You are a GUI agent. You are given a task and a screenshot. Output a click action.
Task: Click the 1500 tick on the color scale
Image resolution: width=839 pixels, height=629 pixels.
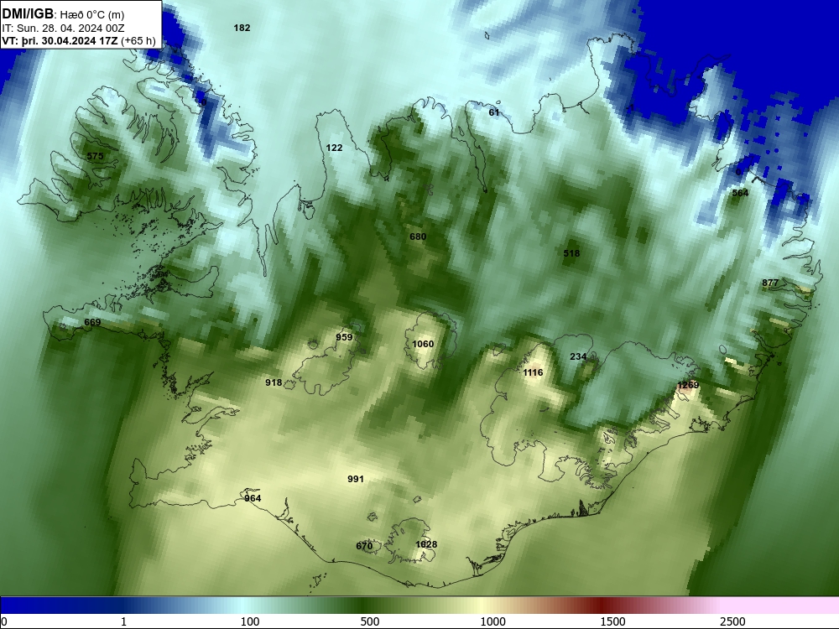click(x=612, y=621)
